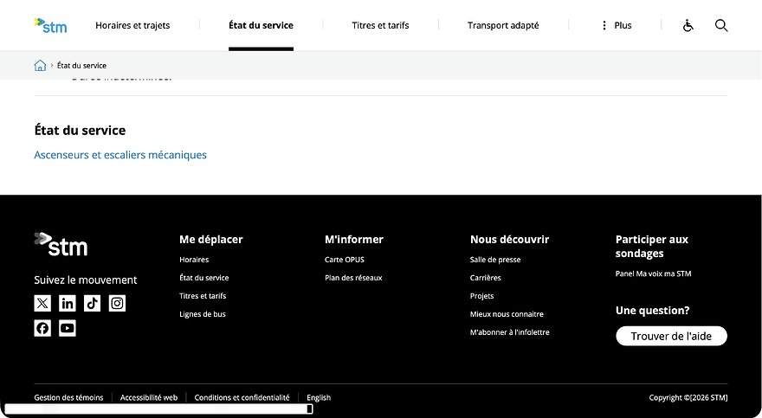Viewport: 762px width, 418px height.
Task: Open Transport adapté menu
Action: [x=503, y=25]
